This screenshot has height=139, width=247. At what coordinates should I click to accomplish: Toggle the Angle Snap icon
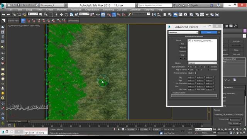[114, 15]
